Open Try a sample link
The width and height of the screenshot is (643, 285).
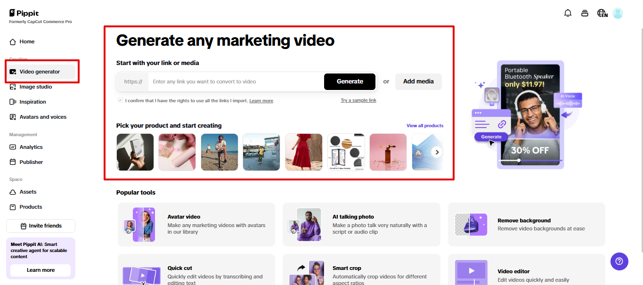[x=358, y=100]
